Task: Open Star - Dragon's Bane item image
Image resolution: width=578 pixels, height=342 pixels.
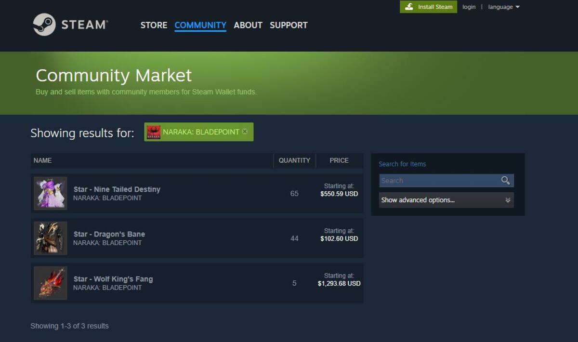Action: pos(51,238)
